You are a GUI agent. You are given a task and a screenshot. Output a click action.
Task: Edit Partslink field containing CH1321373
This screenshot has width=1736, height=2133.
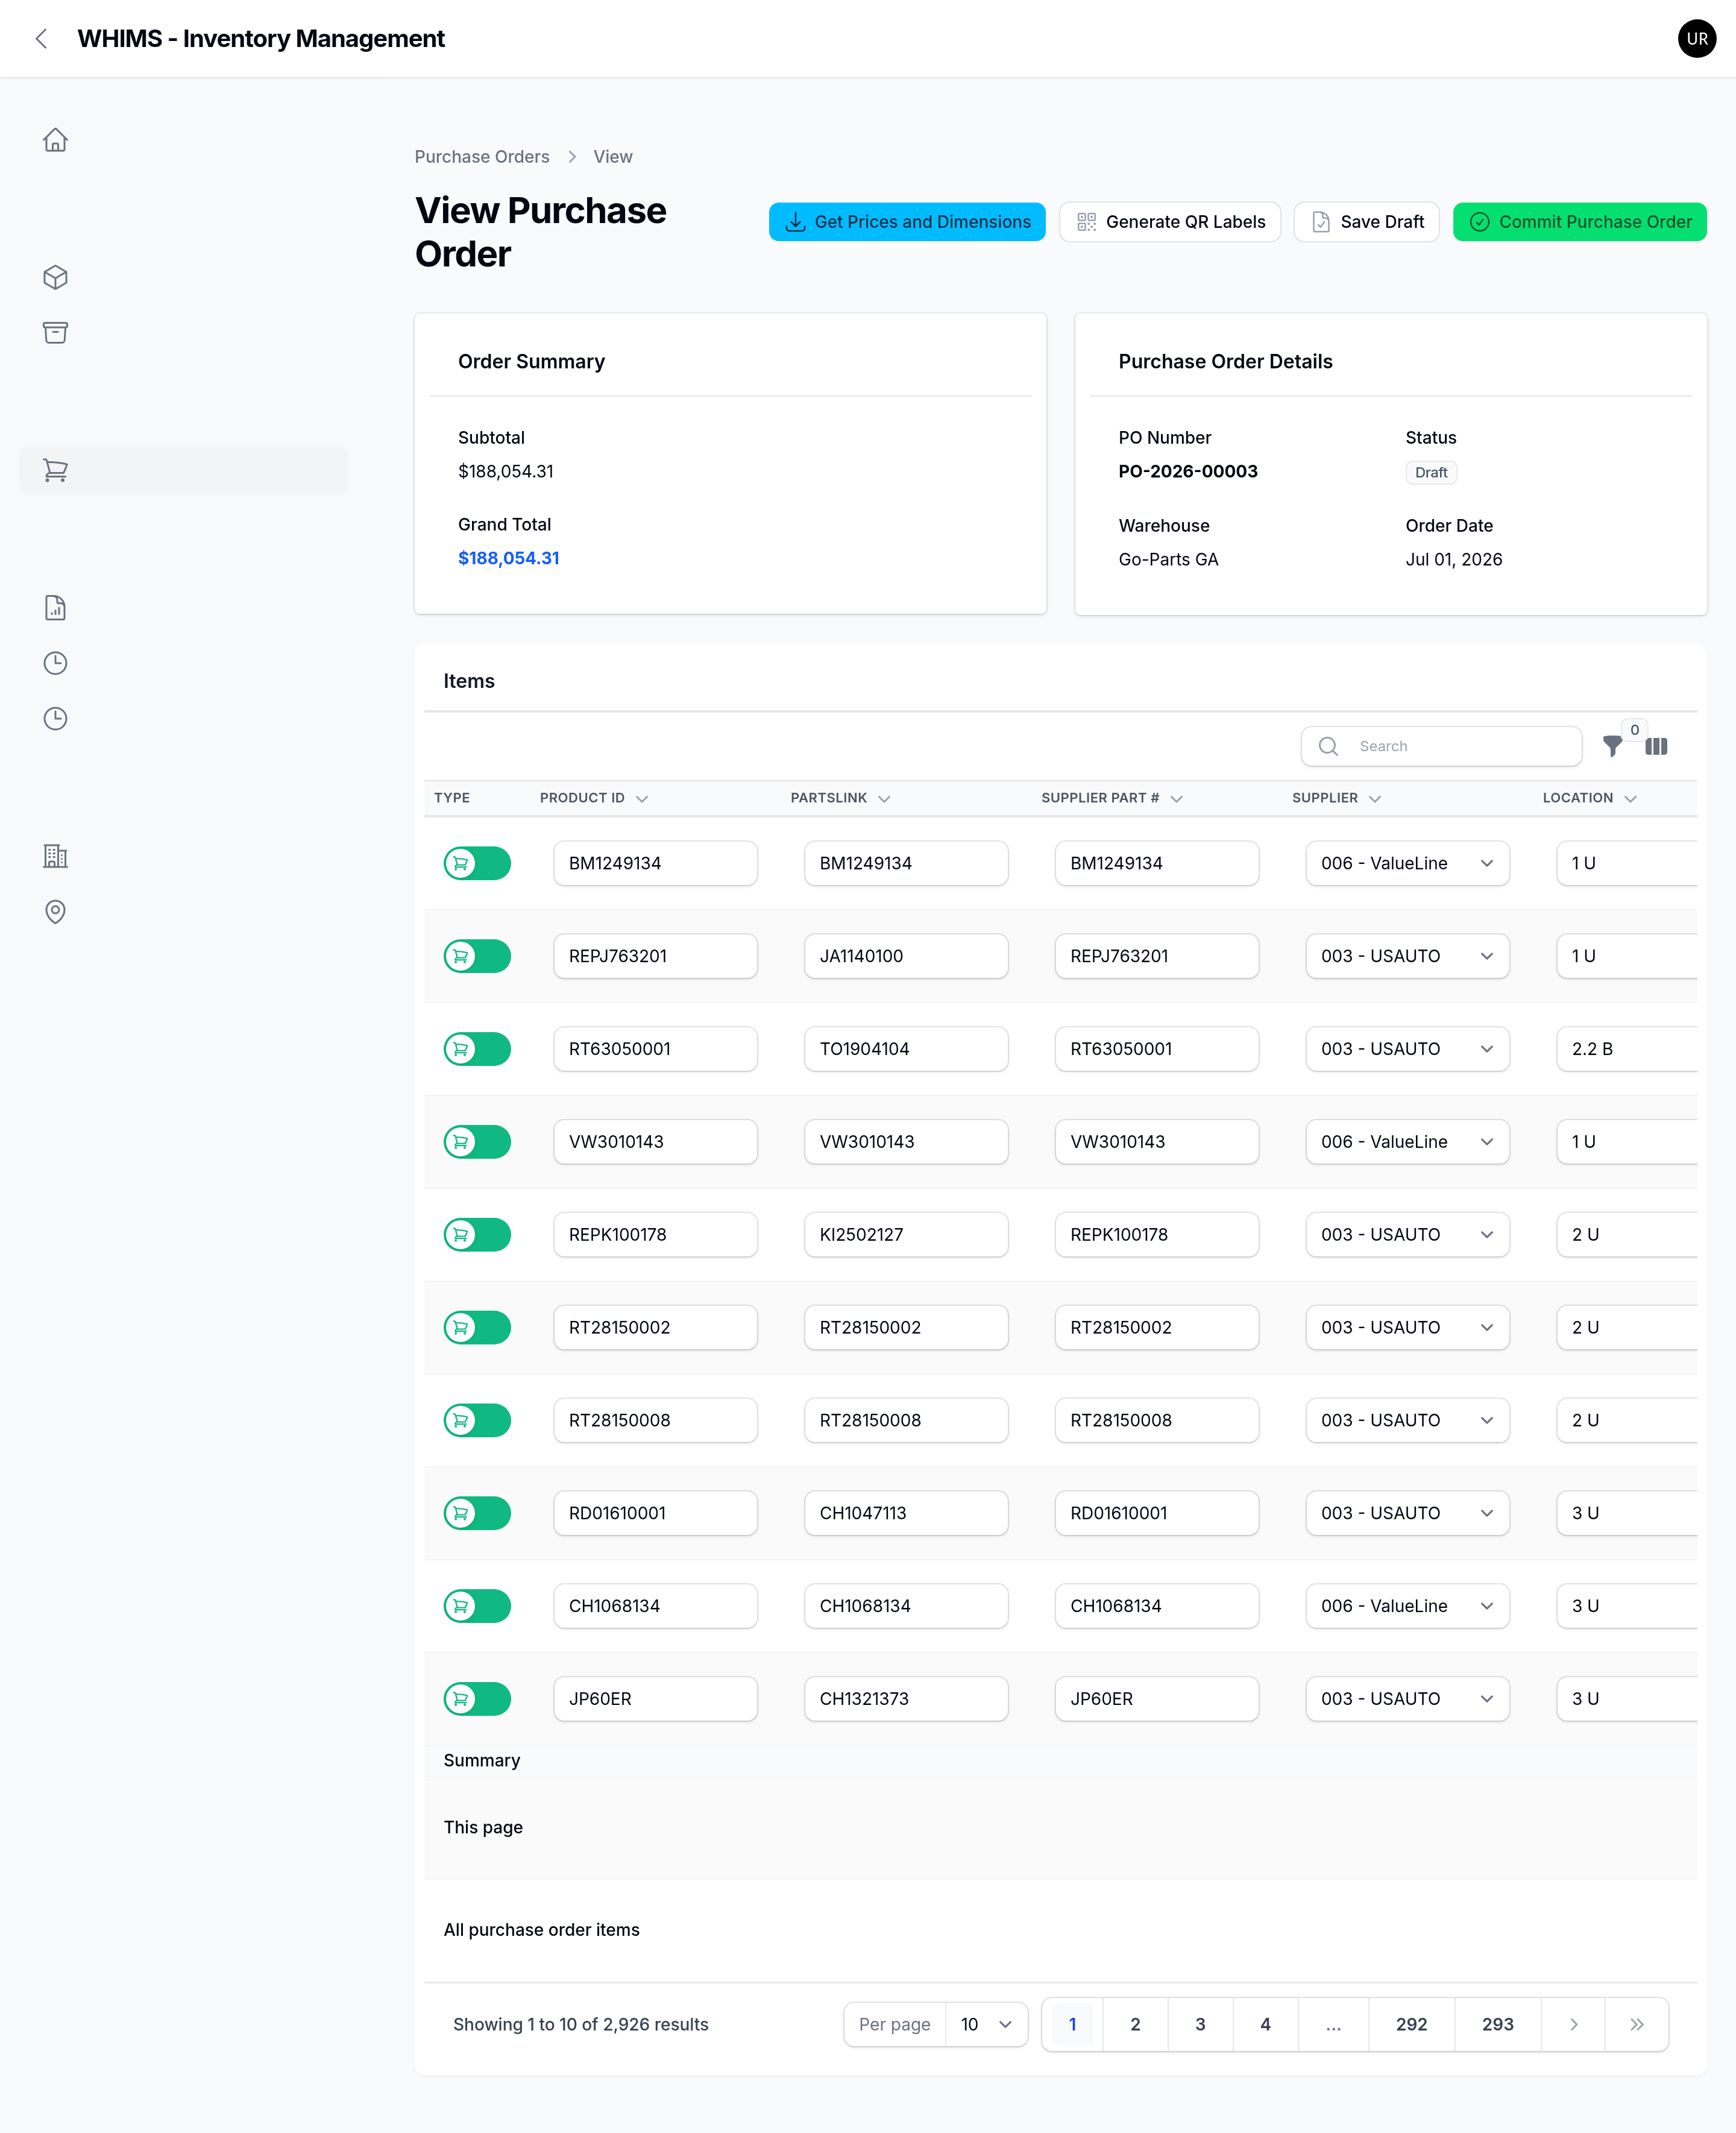(x=906, y=1699)
